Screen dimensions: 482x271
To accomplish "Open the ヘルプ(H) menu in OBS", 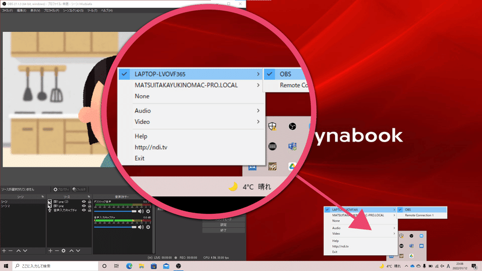I will point(107,10).
